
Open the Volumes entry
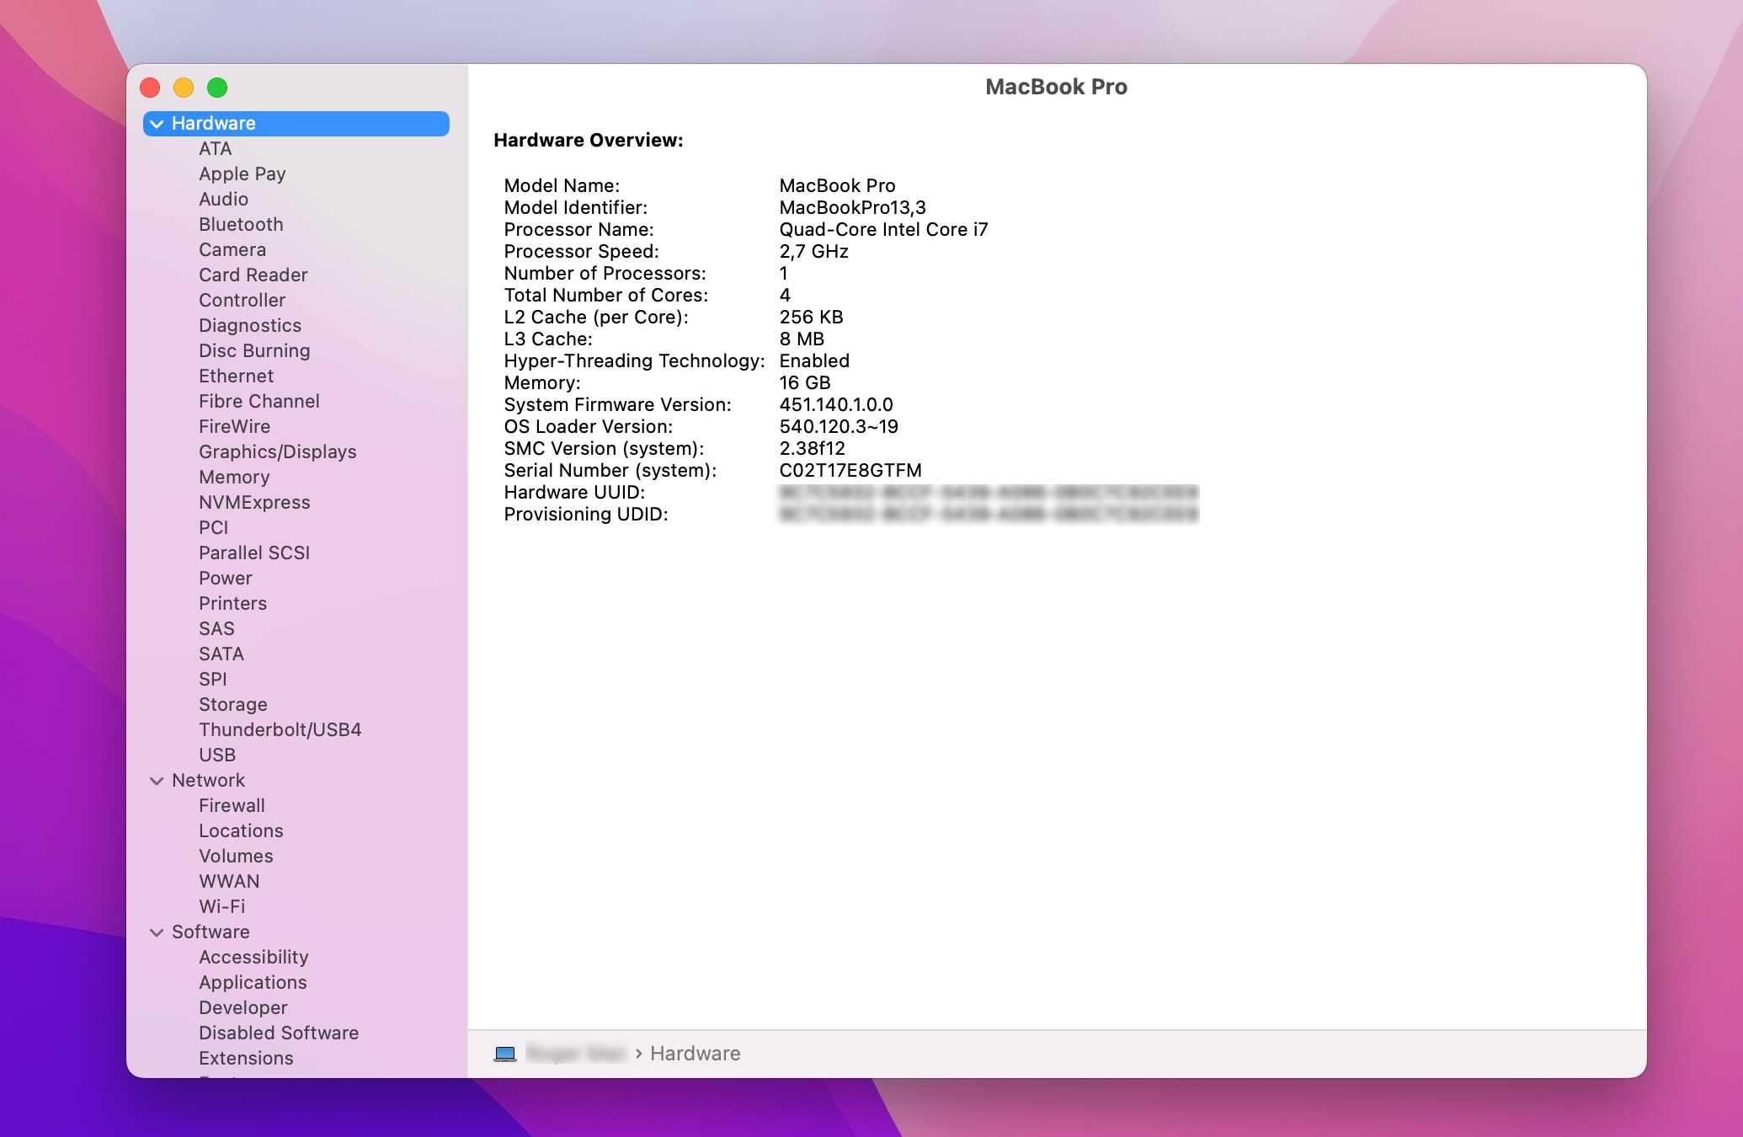(236, 857)
